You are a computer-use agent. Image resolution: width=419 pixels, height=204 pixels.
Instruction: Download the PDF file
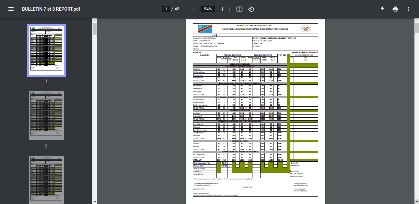click(382, 9)
